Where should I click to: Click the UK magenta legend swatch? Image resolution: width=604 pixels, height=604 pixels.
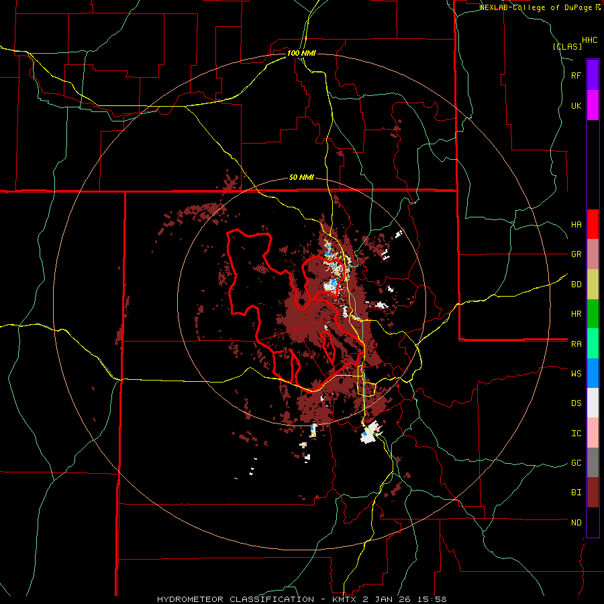593,105
